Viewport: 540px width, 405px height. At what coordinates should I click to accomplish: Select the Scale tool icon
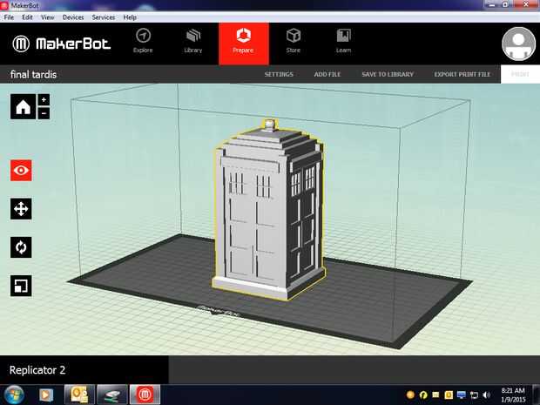coord(21,286)
